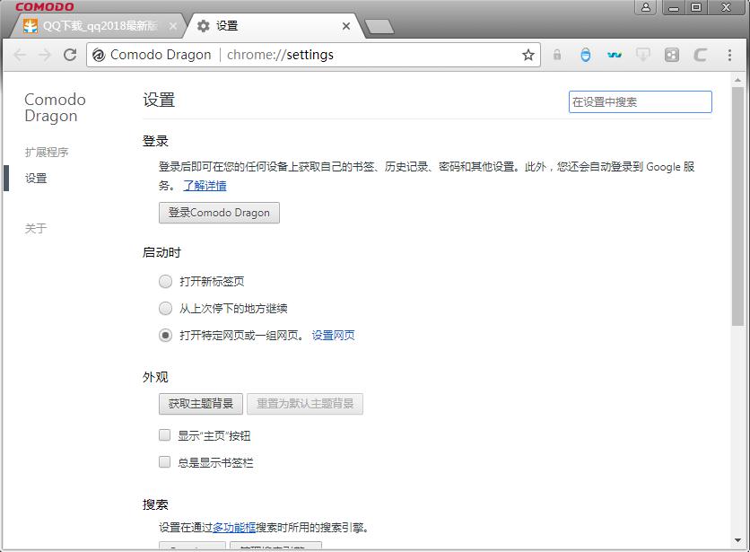The image size is (750, 552).
Task: Go back using the back arrow
Action: 20,55
